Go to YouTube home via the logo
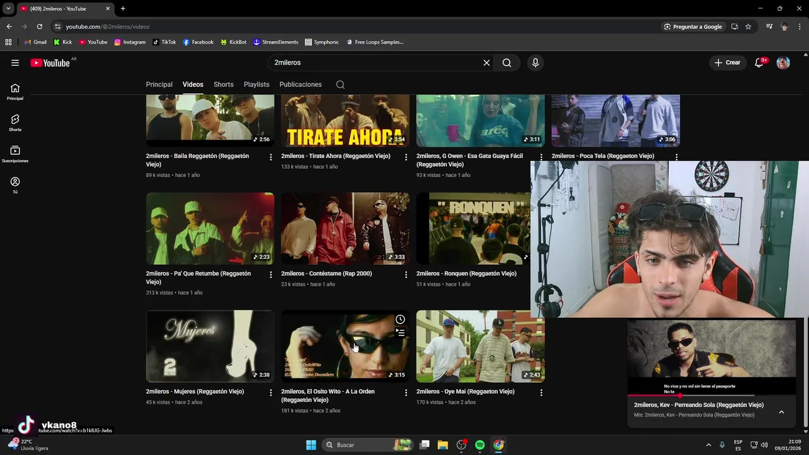The width and height of the screenshot is (809, 455). pos(50,63)
